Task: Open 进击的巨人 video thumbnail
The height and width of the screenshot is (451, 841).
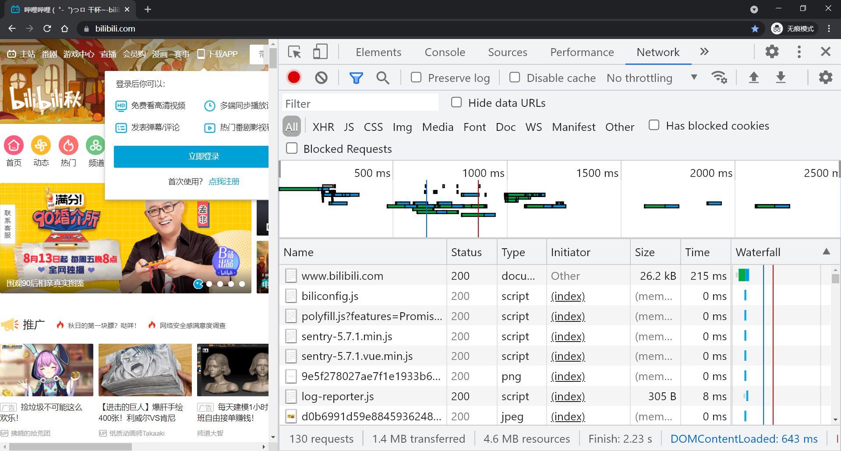Action: 145,370
